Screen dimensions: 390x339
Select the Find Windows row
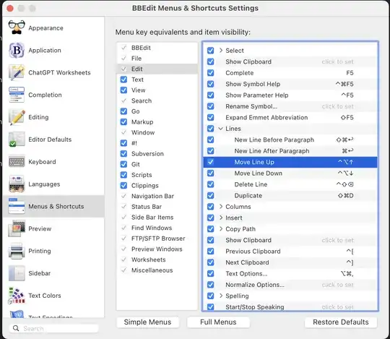tap(157, 228)
